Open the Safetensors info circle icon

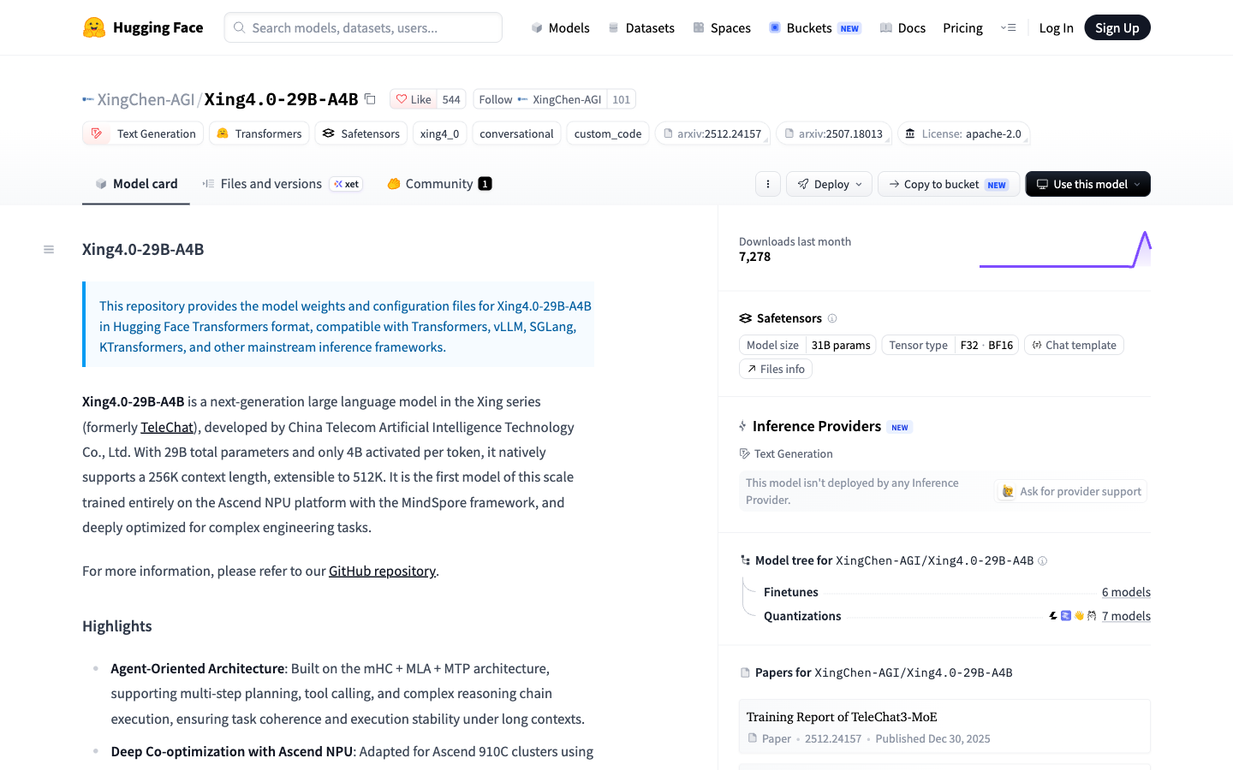[x=832, y=318]
